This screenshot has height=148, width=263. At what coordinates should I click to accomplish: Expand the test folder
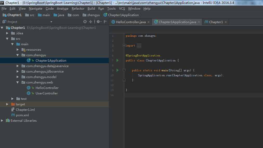coord(12,99)
